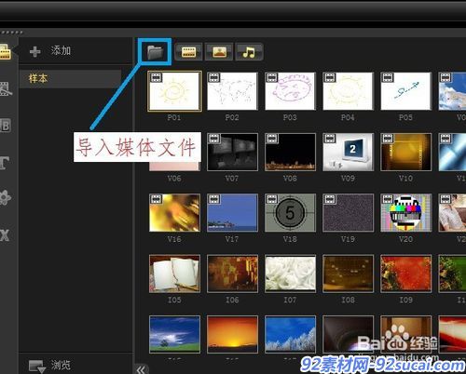Open the Filter (FX) sidebar icon
Viewport: 466px width, 374px height.
pyautogui.click(x=5, y=235)
